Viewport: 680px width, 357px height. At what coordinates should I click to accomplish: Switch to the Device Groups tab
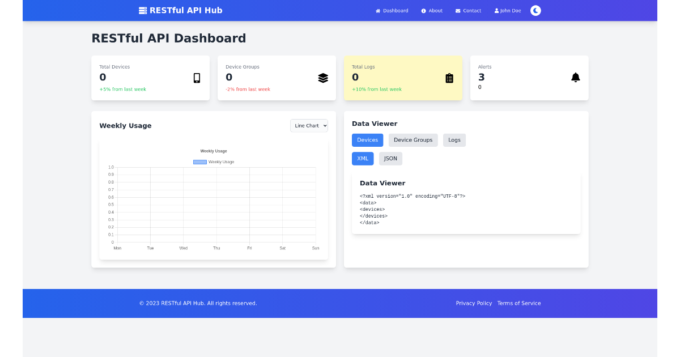pos(413,140)
